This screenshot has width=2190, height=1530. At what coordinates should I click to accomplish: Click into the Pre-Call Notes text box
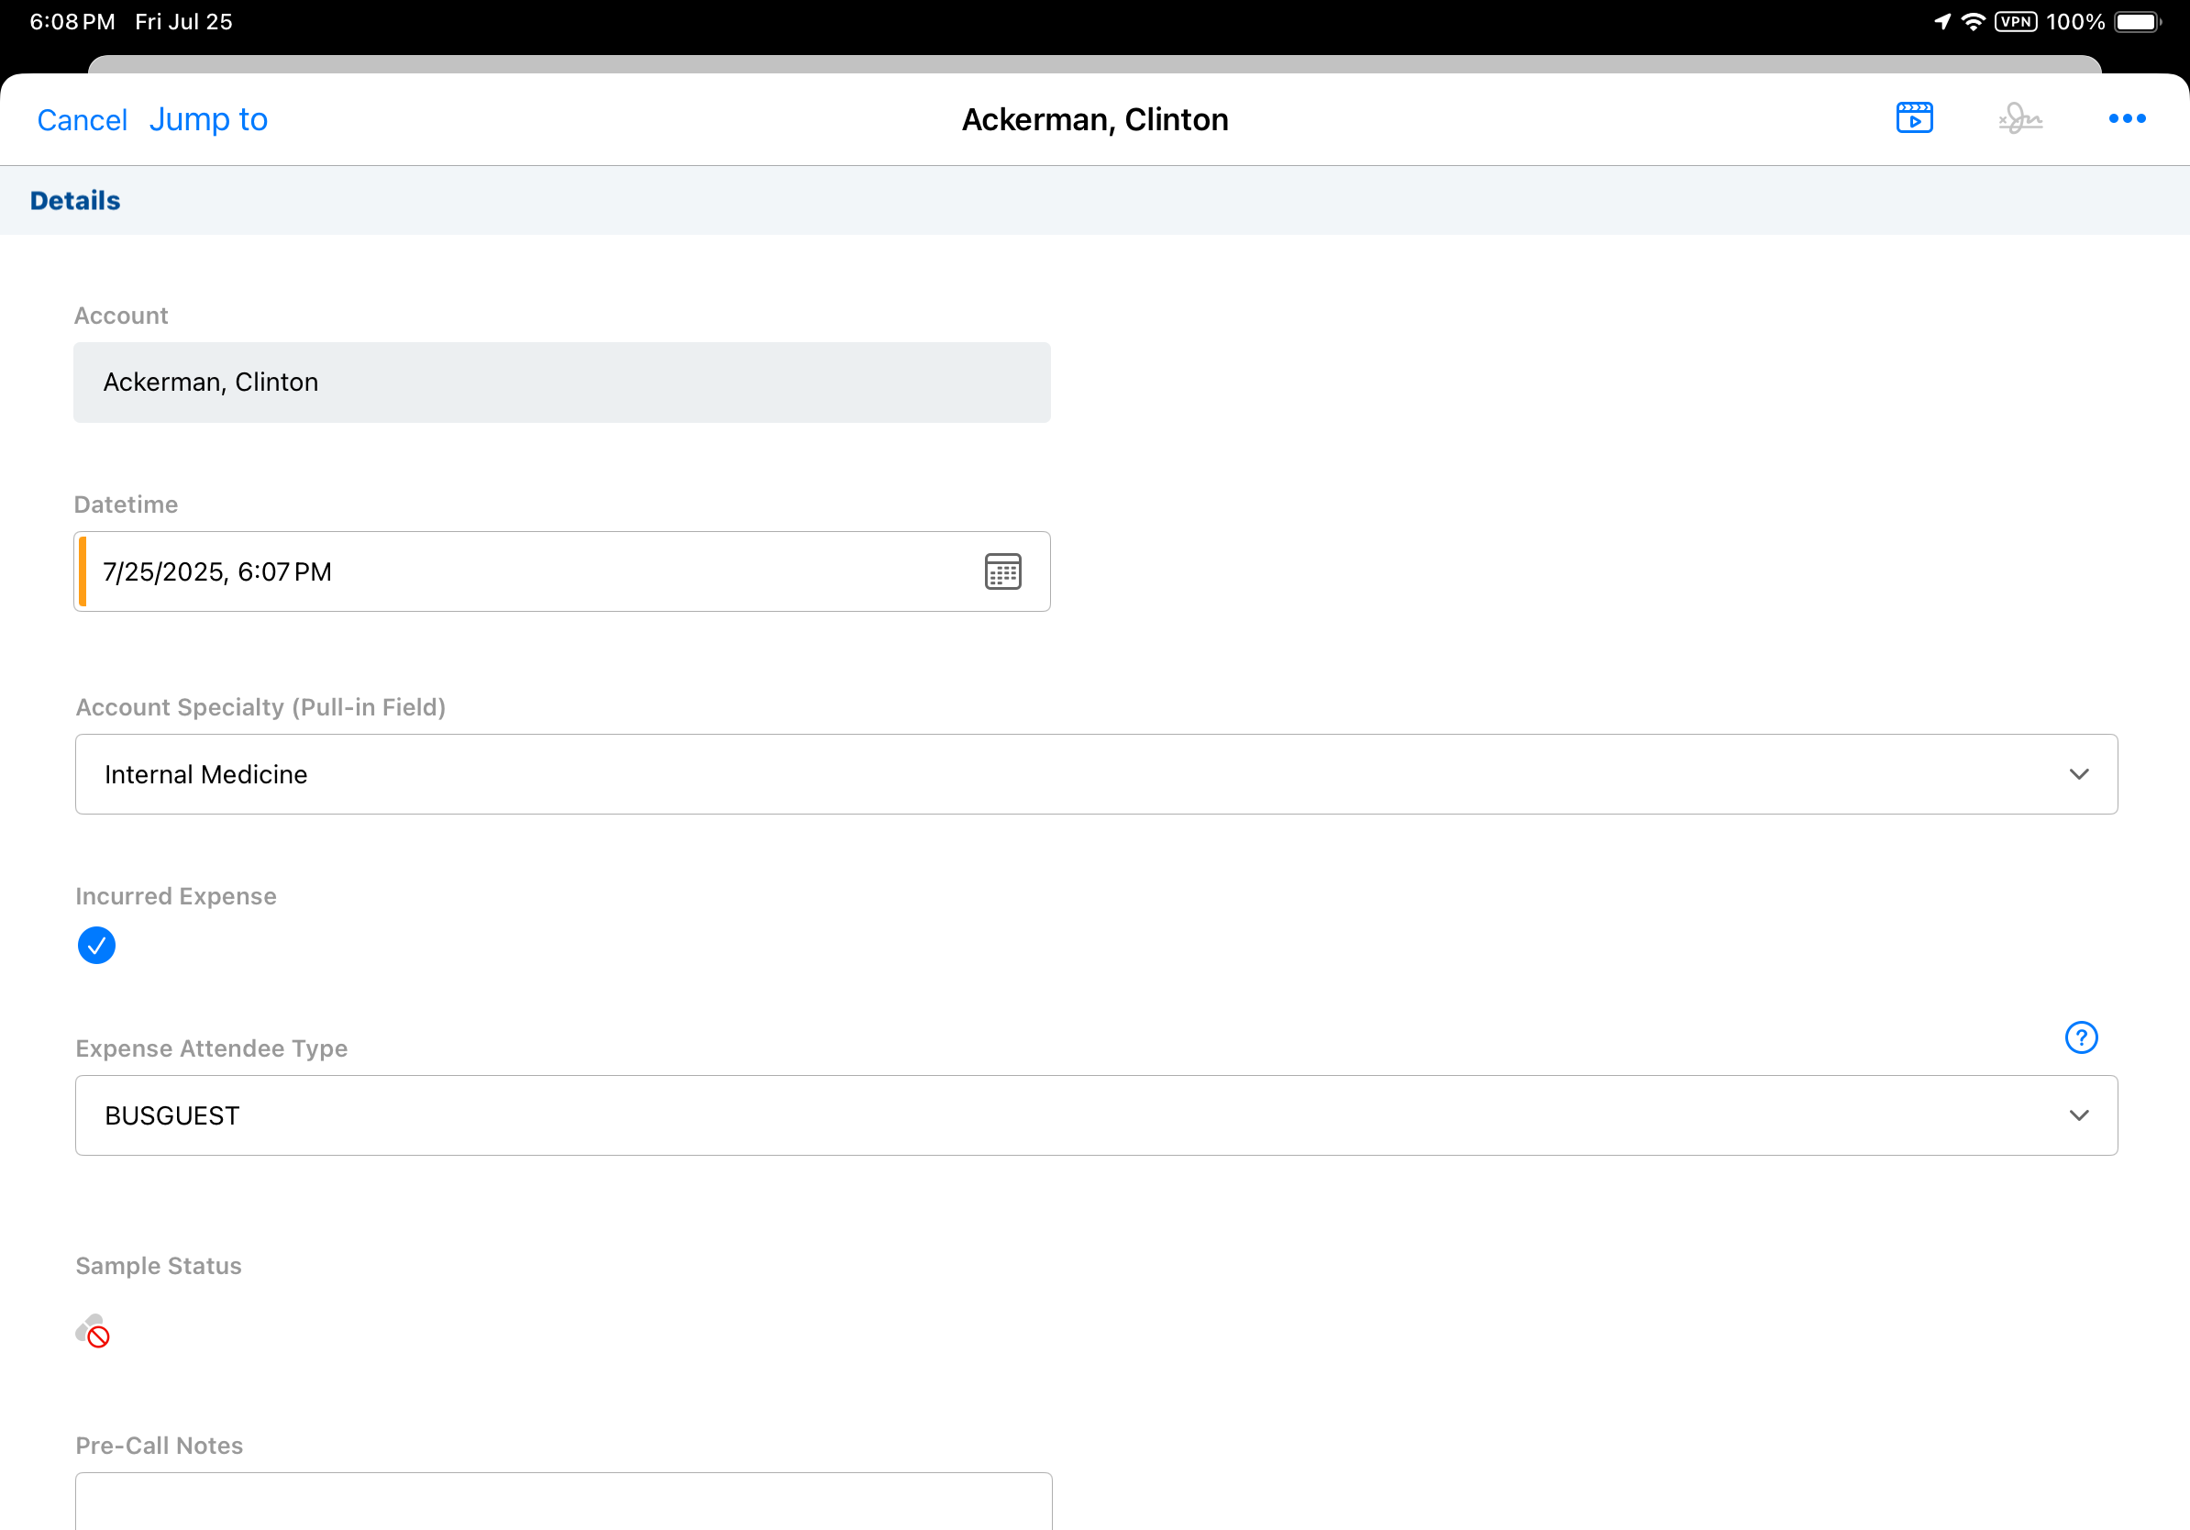click(x=563, y=1502)
